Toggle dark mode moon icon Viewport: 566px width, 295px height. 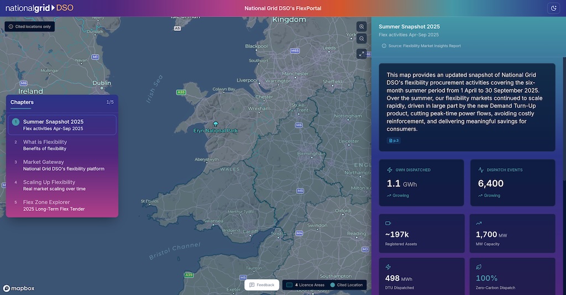click(x=553, y=8)
